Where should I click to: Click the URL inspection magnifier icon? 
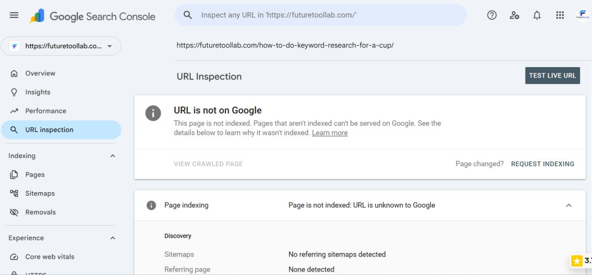point(14,130)
